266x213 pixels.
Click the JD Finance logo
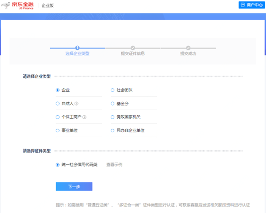pyautogui.click(x=17, y=5)
